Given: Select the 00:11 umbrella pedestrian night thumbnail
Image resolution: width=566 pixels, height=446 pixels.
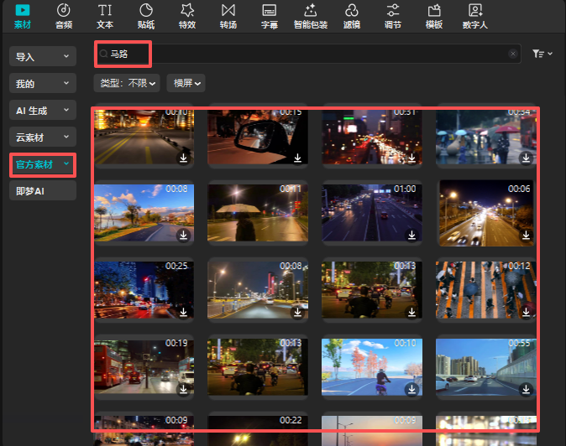Looking at the screenshot, I should coord(258,213).
